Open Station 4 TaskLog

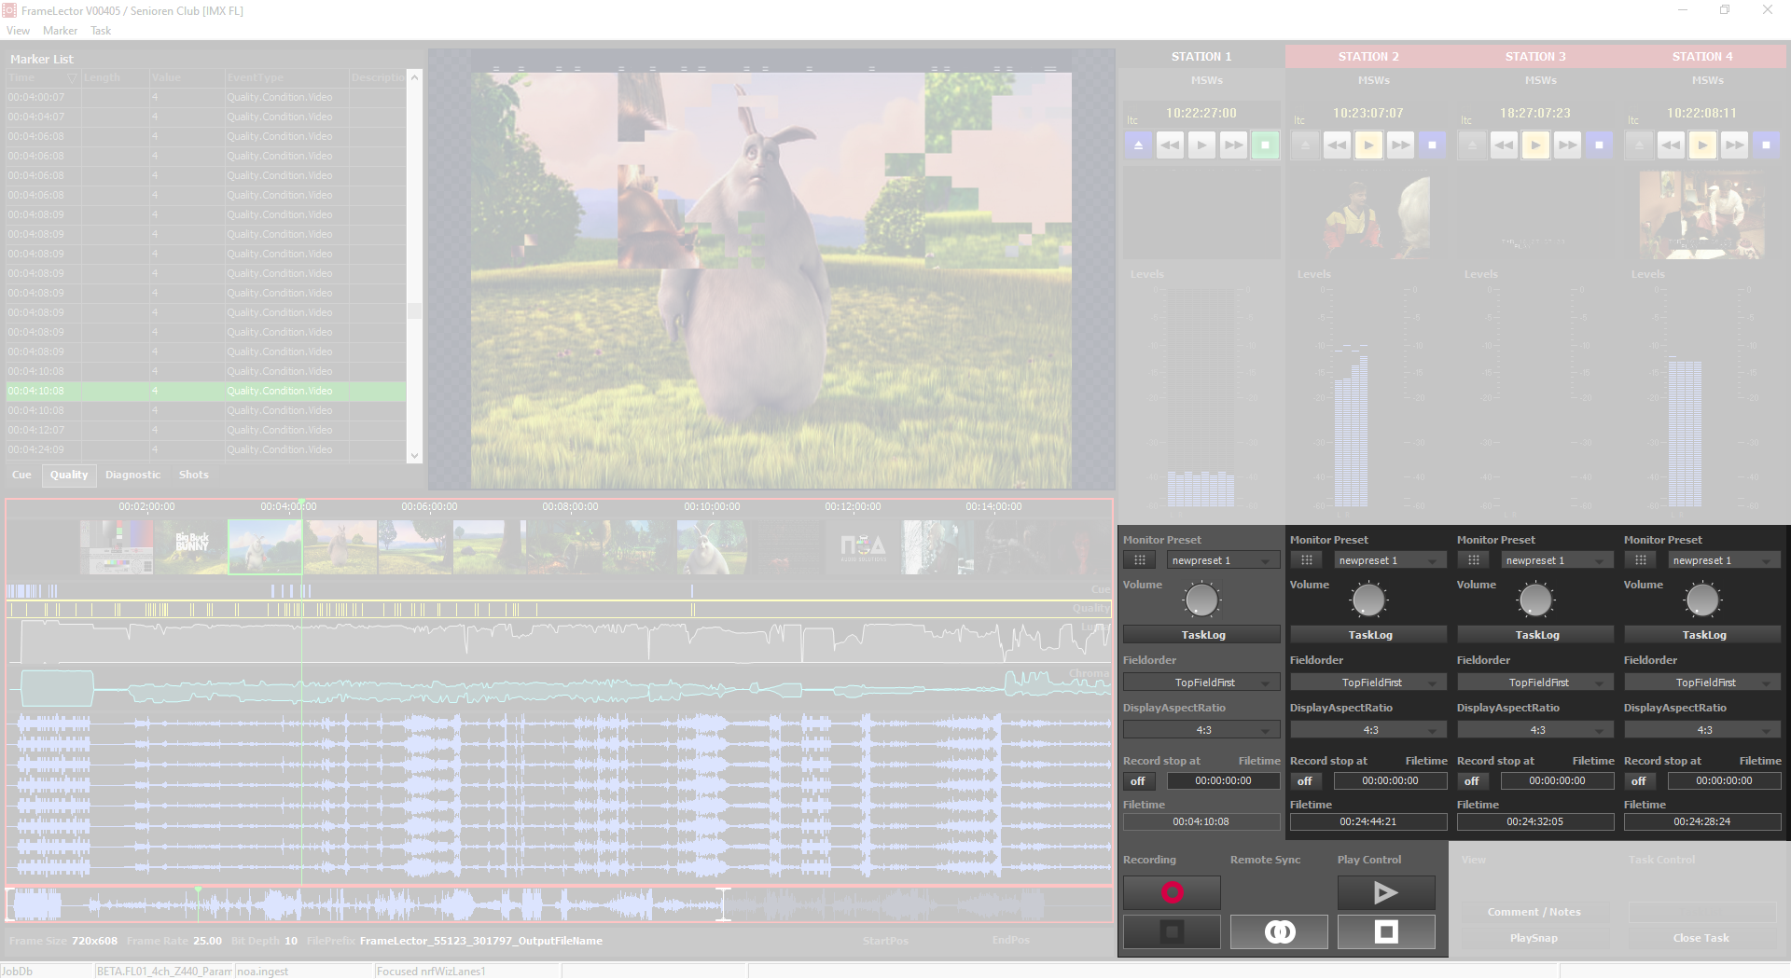1702,635
